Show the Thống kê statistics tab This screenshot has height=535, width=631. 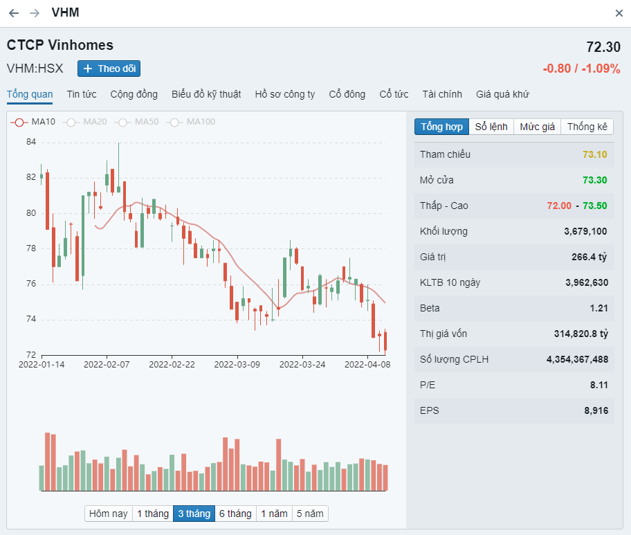pos(587,127)
